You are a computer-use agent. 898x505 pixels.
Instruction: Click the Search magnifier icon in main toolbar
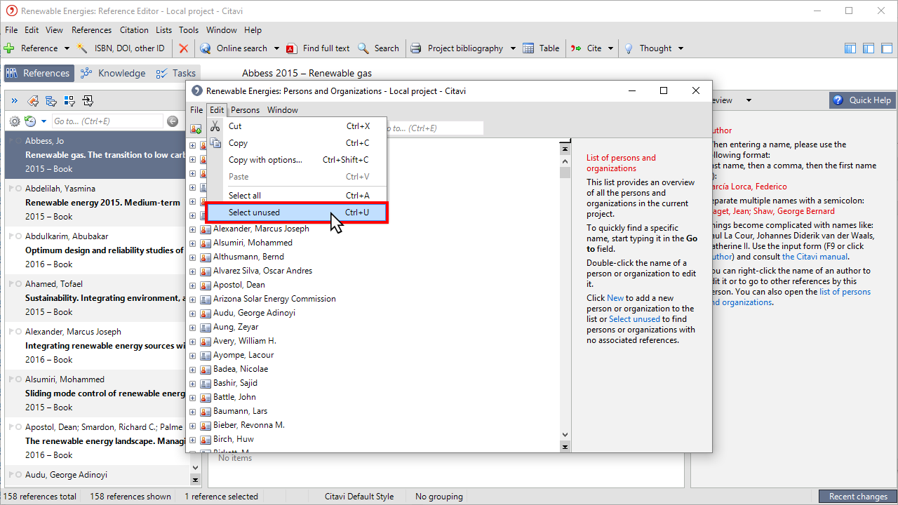[x=363, y=48]
